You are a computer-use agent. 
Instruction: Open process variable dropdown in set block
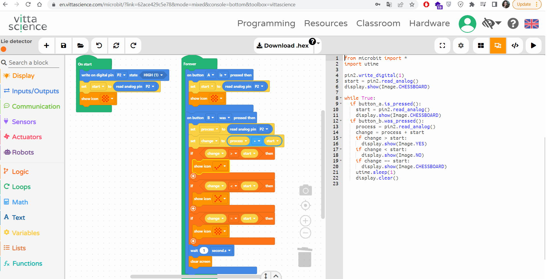pyautogui.click(x=210, y=129)
